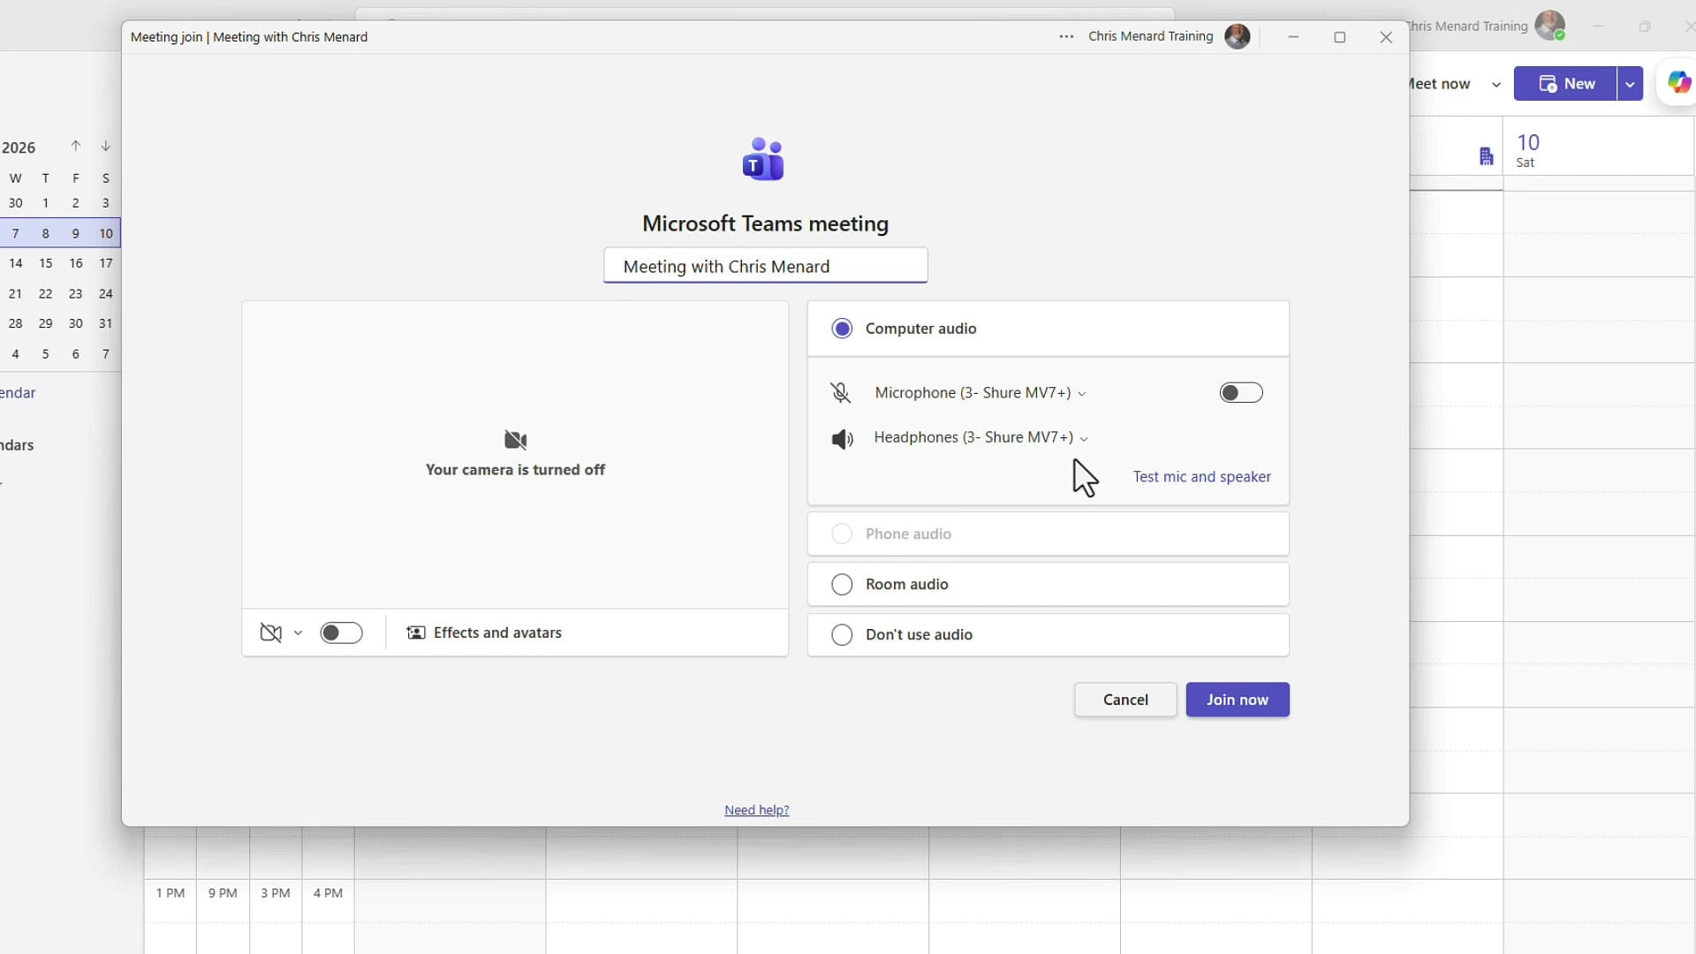Click the Need help? link
This screenshot has height=954, width=1696.
(x=756, y=810)
